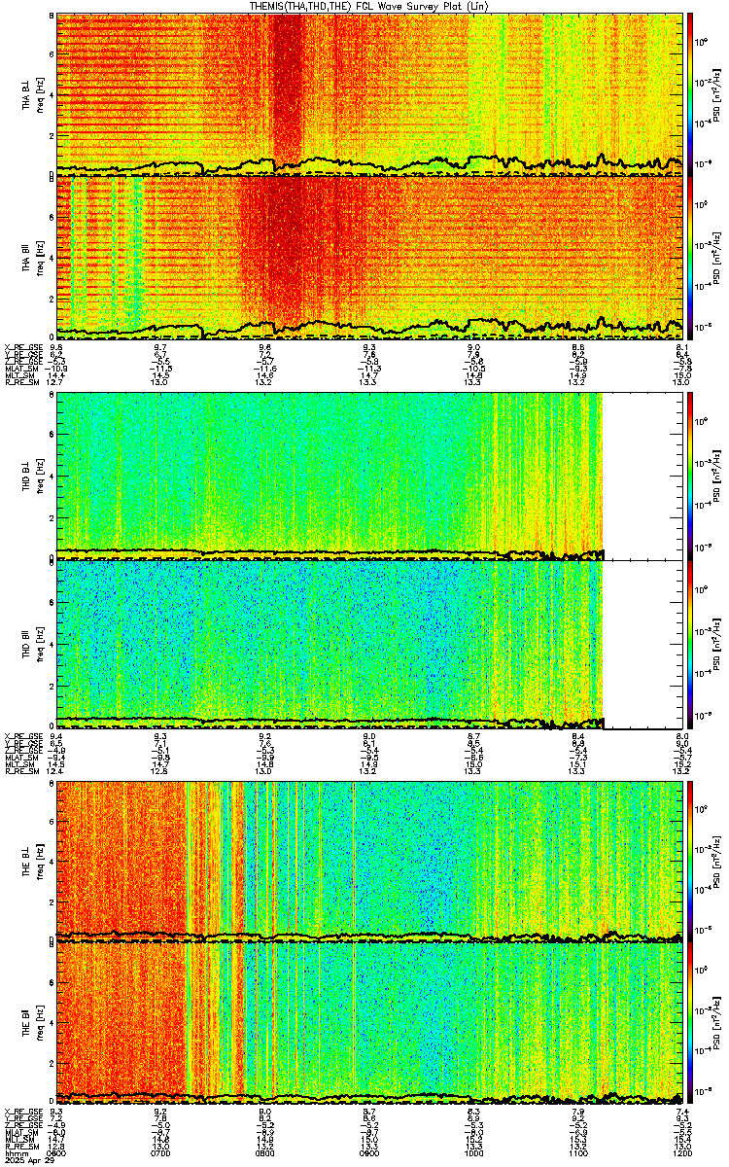Click the 'THA Bll freq [Hz]' axis label
729x1167 pixels.
(34, 257)
